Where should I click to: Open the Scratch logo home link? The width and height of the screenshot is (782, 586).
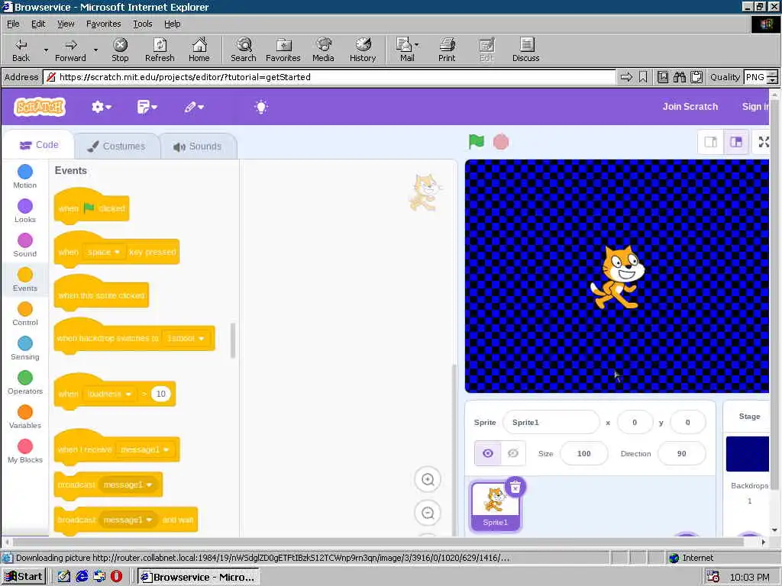click(x=40, y=107)
